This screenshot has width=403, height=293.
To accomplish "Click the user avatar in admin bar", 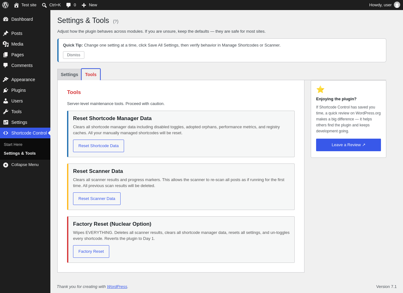I will click(x=397, y=5).
